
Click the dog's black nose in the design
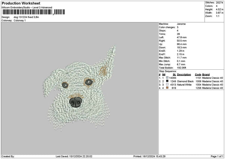tap(76, 101)
